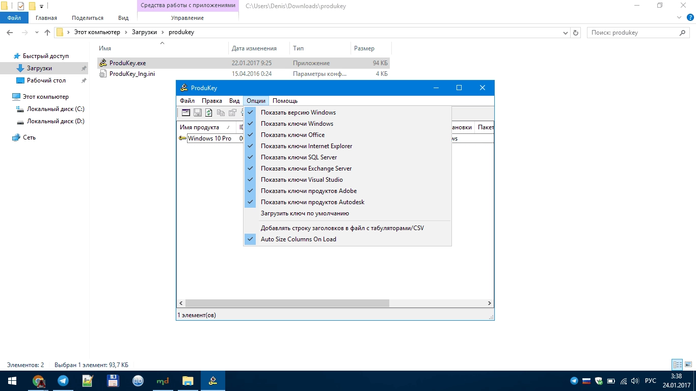This screenshot has height=391, width=696.
Task: Sort files by Дата изменения column
Action: [259, 48]
